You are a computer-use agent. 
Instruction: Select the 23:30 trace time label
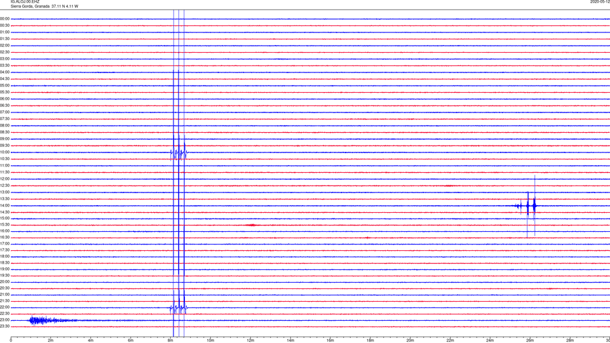[4, 326]
